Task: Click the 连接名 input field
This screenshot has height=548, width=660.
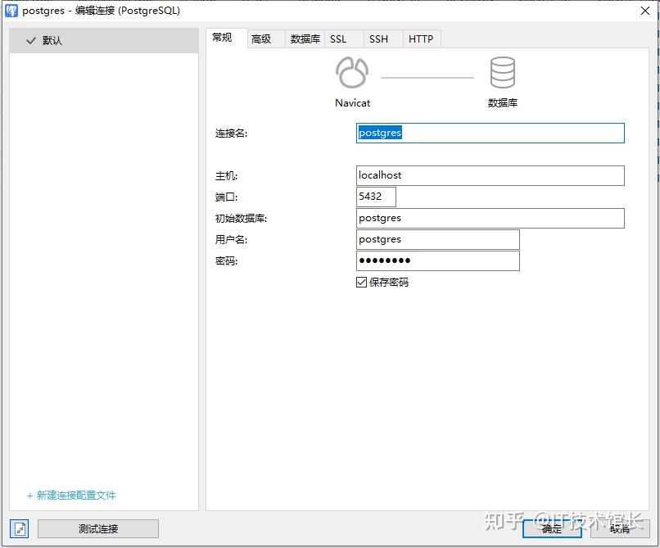Action: click(x=490, y=133)
